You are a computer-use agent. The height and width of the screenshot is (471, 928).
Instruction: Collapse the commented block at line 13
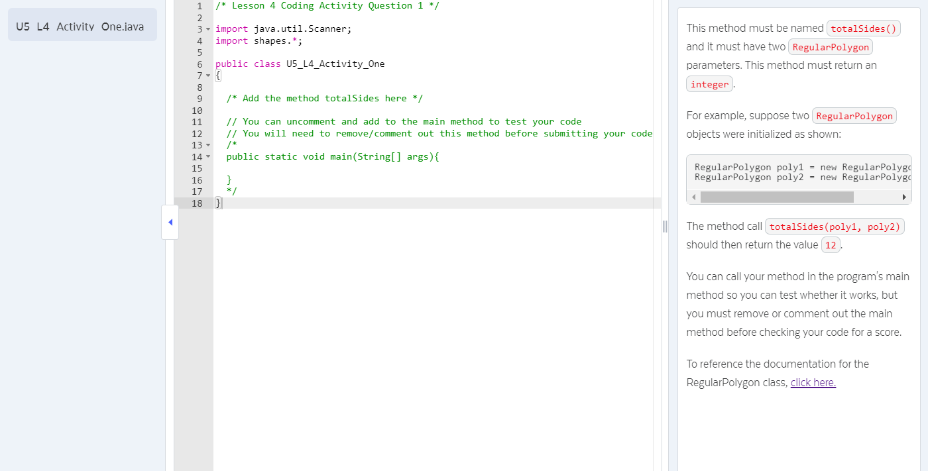click(207, 144)
